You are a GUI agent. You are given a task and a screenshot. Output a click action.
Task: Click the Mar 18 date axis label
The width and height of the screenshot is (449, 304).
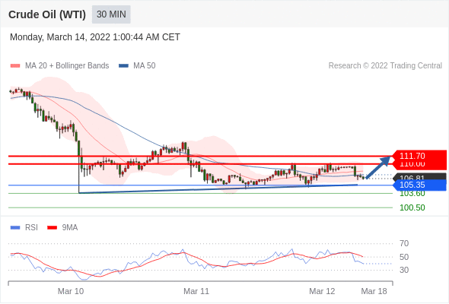tap(374, 291)
